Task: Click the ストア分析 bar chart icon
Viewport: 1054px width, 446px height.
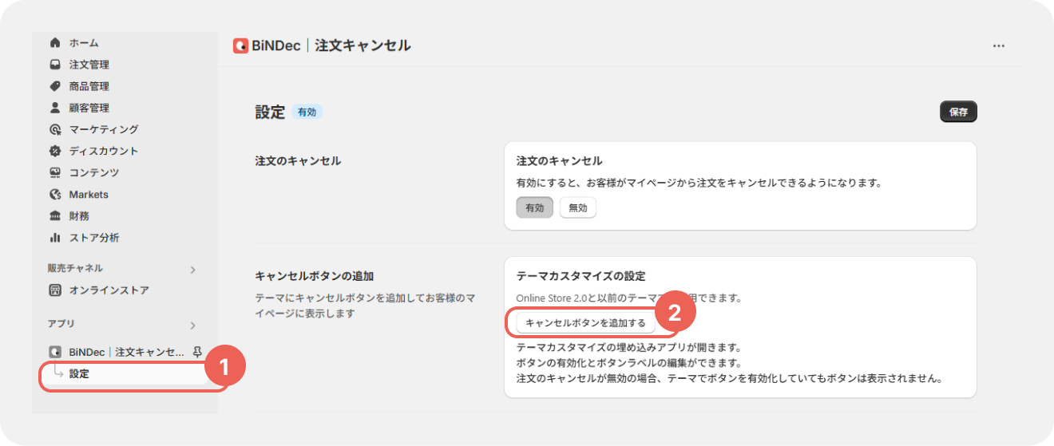Action: point(55,238)
